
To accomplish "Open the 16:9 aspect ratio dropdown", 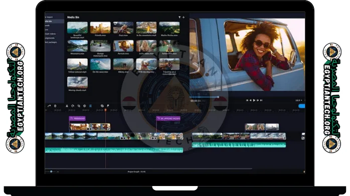I will [x=299, y=100].
